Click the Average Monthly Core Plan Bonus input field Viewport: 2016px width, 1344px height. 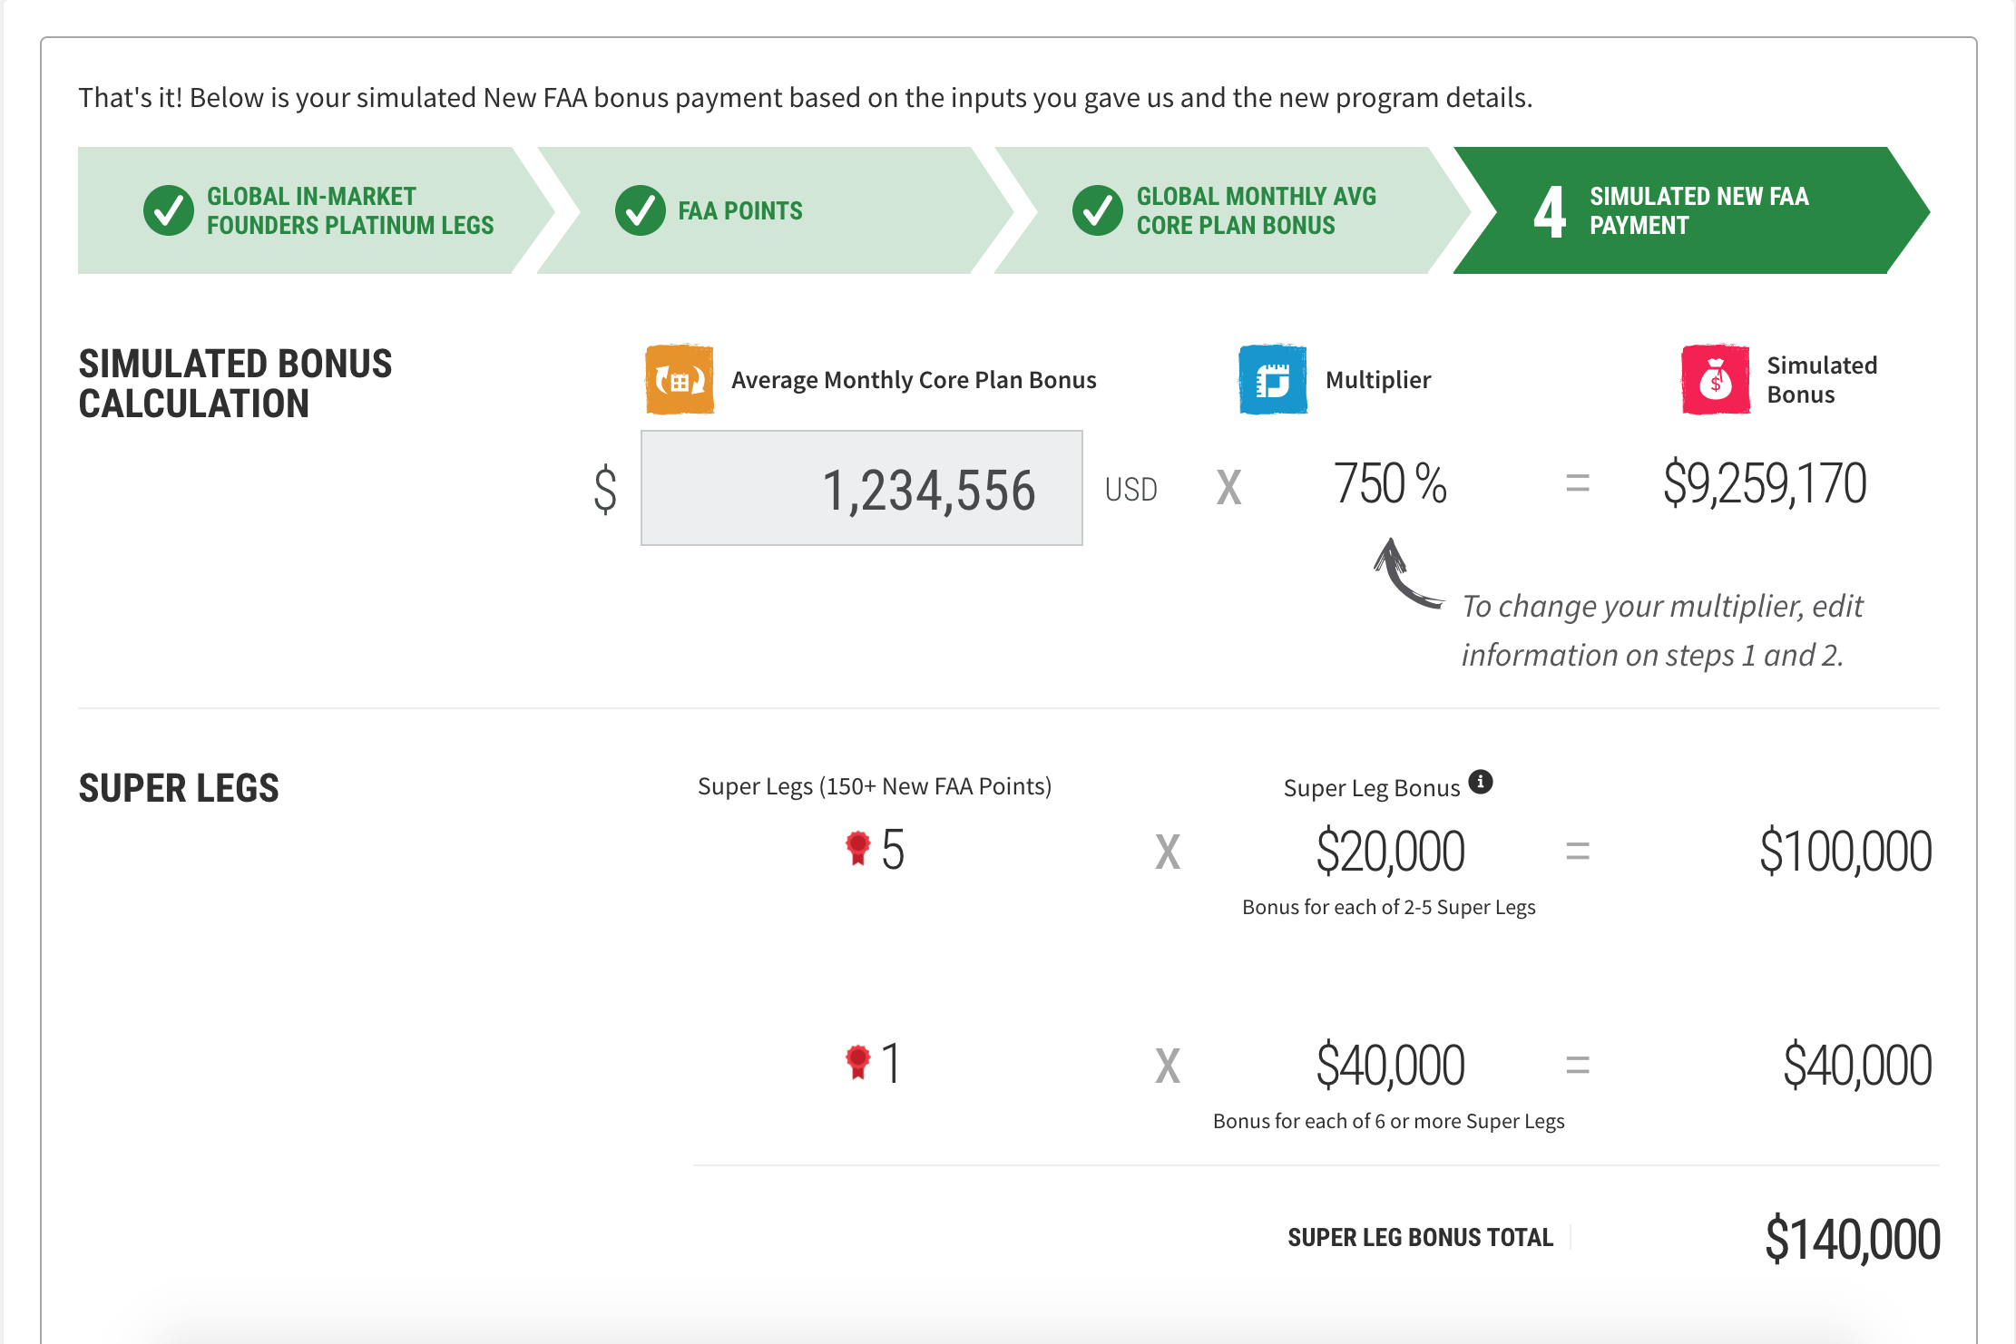tap(861, 489)
